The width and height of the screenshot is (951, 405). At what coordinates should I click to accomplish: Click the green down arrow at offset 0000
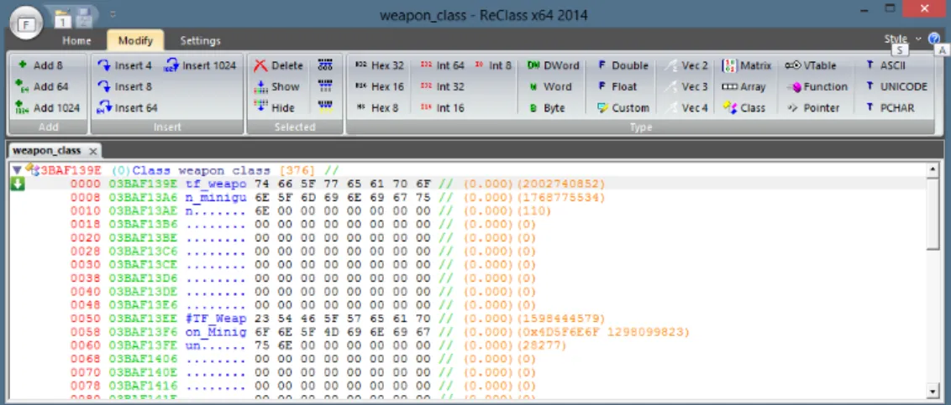click(18, 184)
